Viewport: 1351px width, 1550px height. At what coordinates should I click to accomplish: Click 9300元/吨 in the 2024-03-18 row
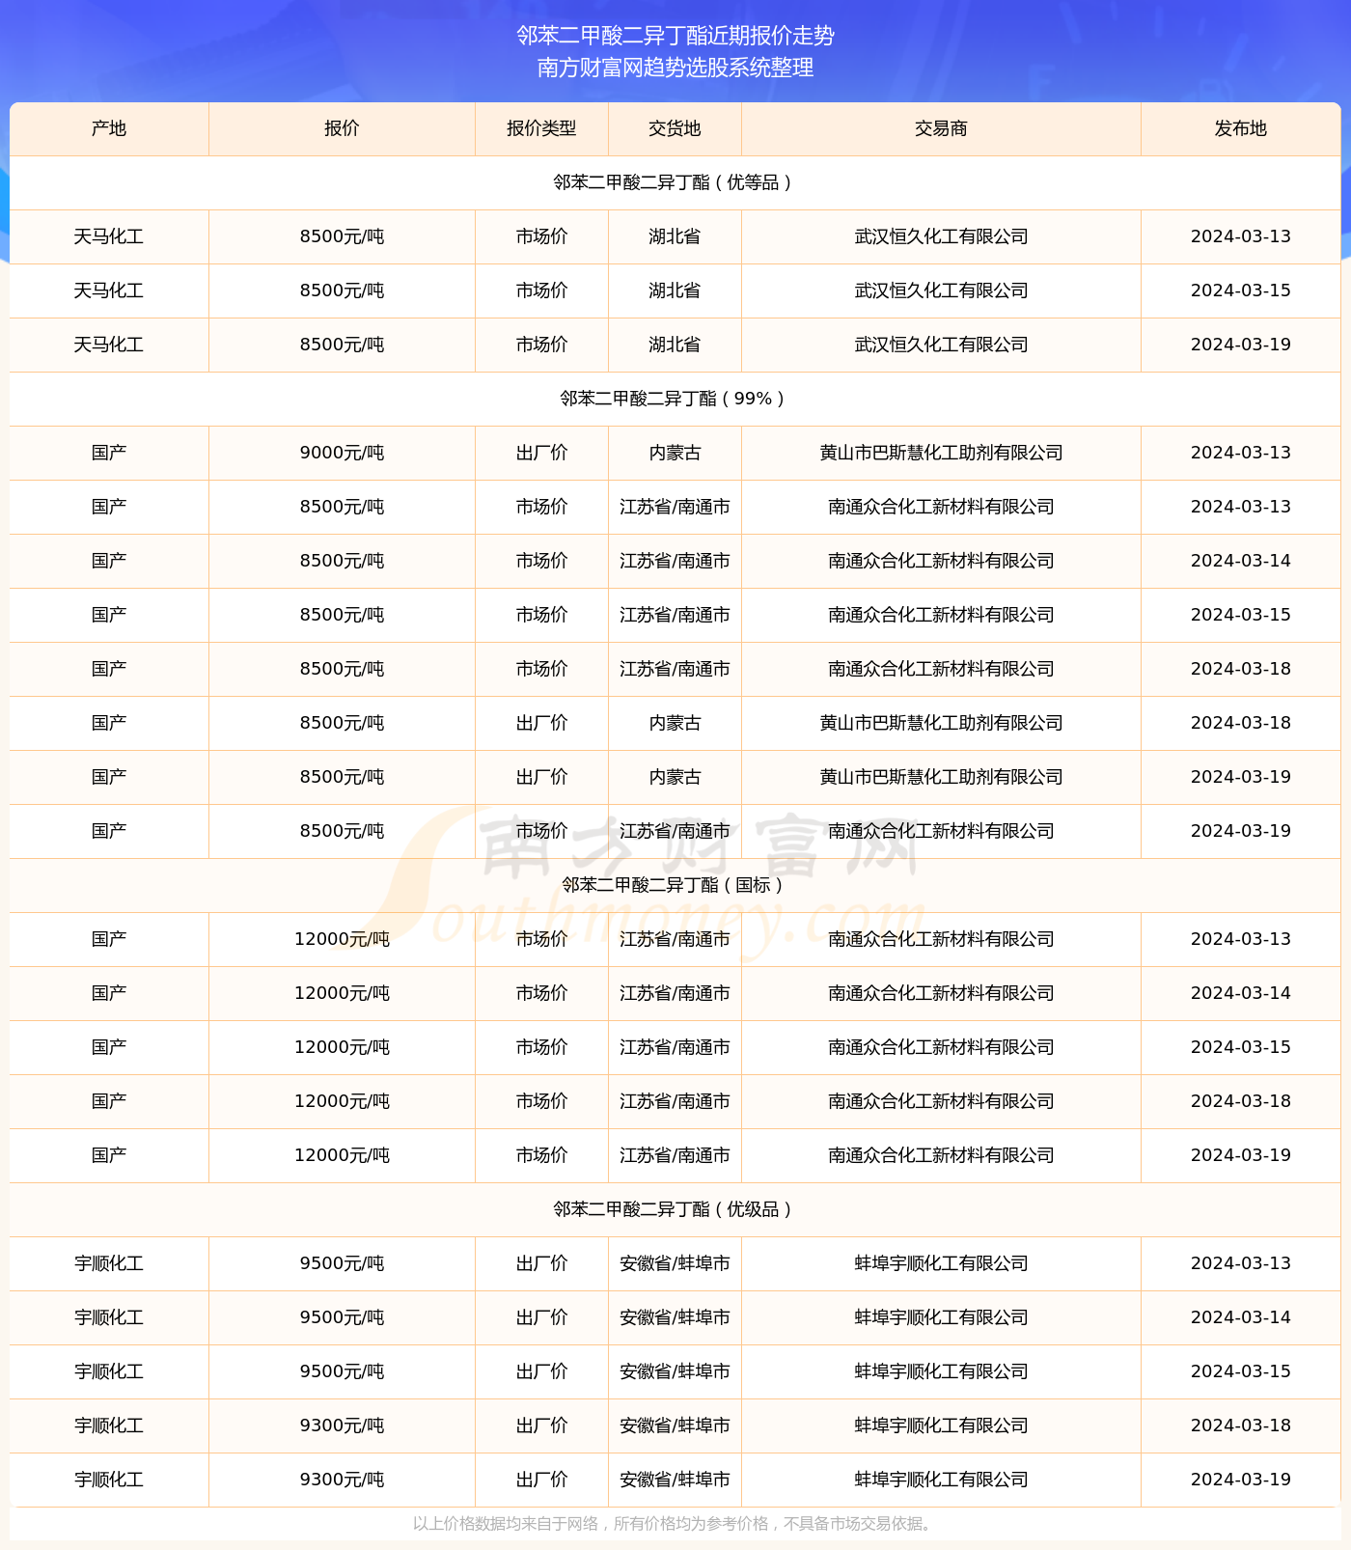point(342,1425)
